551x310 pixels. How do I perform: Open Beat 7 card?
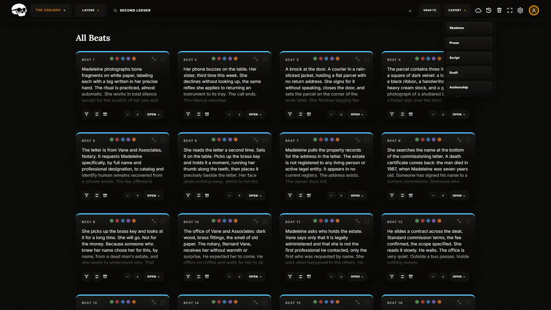(357, 195)
